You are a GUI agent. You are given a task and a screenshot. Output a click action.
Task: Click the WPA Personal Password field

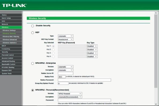tap(84, 100)
